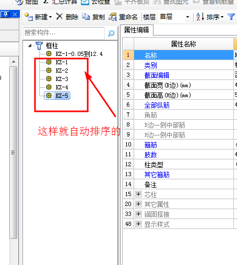Click the left panel scroll up arrow

[14, 62]
